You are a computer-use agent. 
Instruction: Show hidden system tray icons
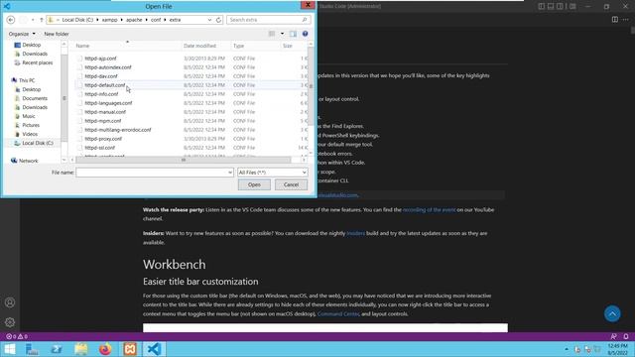coord(567,349)
